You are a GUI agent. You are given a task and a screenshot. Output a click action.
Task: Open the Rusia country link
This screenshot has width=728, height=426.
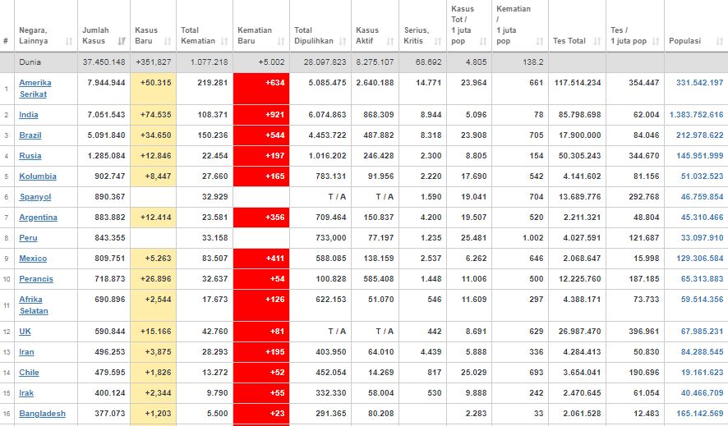(x=30, y=155)
